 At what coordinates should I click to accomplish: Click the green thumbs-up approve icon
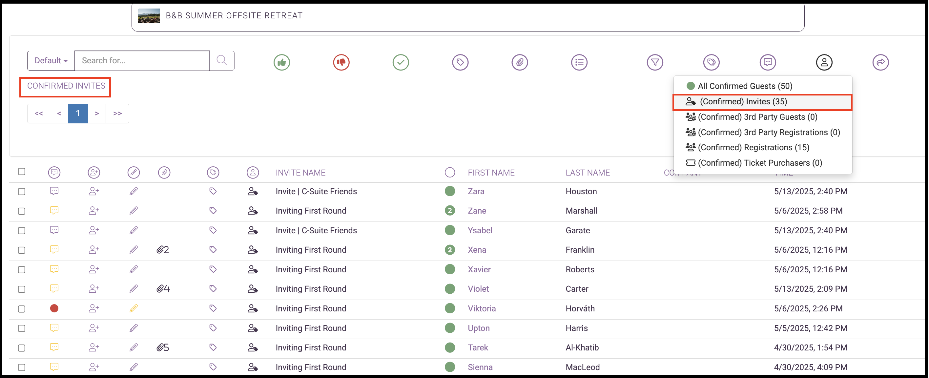pyautogui.click(x=282, y=62)
